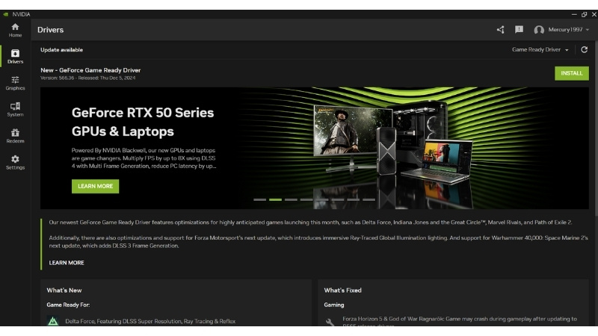Go to the System section
Image resolution: width=598 pixels, height=336 pixels.
15,110
